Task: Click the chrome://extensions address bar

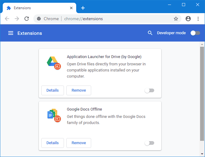Action: click(107, 19)
